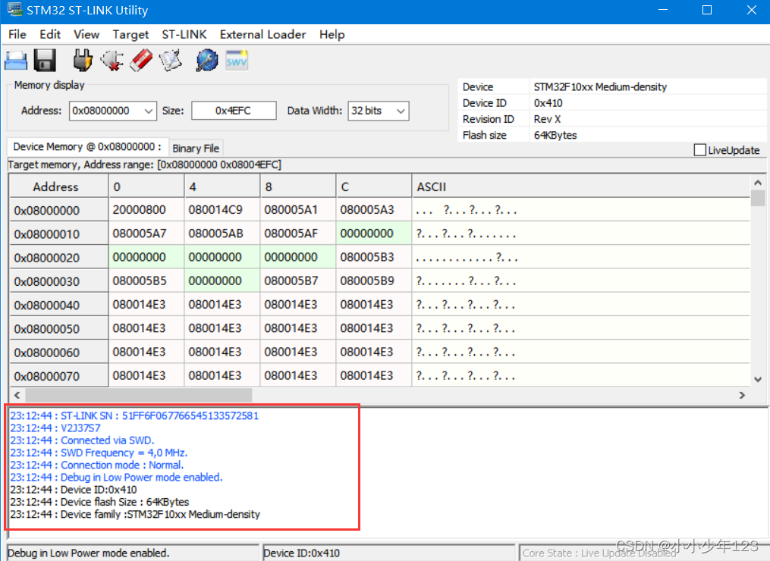
Task: Click the address row 0x08000050
Action: (x=59, y=328)
